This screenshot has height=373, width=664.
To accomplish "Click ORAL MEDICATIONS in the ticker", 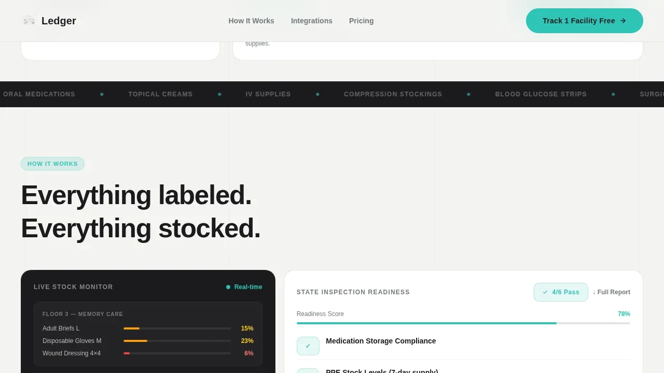I will 39,94.
